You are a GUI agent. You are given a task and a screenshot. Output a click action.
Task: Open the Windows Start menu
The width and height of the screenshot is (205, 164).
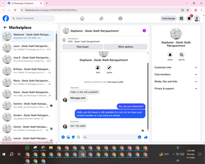pos(4,154)
